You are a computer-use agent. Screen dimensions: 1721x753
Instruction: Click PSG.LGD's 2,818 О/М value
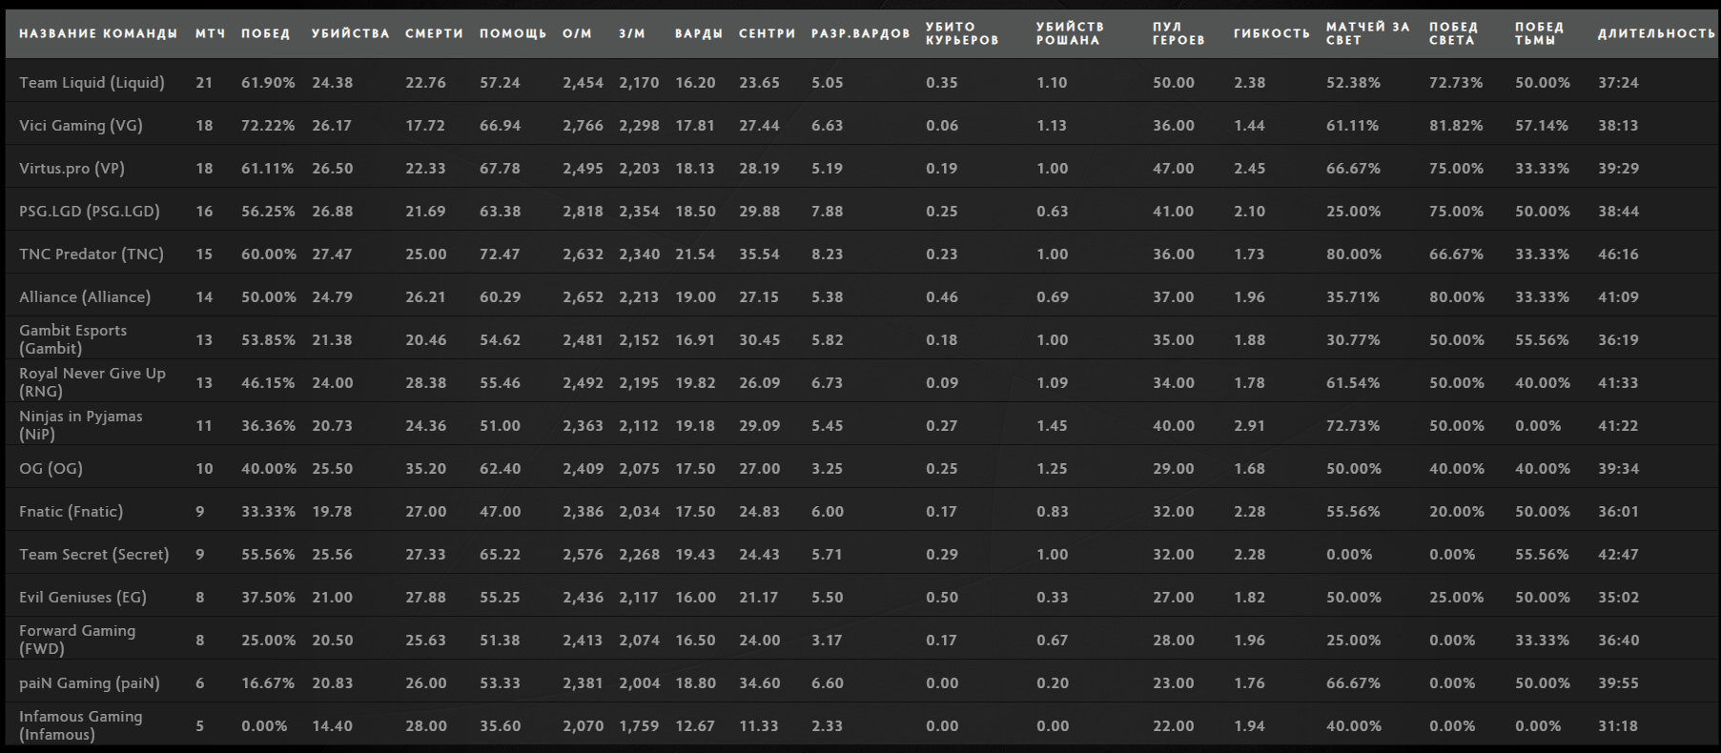[583, 212]
